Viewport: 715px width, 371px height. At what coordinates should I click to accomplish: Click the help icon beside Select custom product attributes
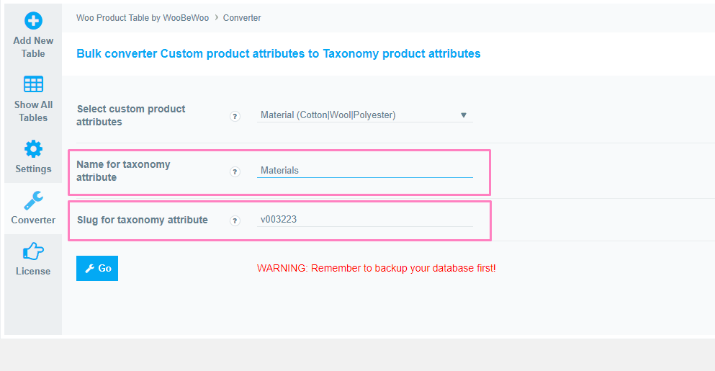pyautogui.click(x=235, y=117)
